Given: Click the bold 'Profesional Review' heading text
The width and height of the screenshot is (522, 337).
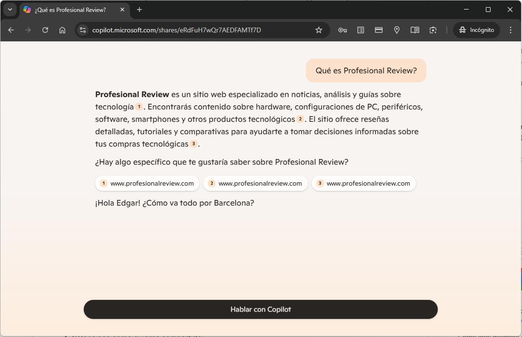Looking at the screenshot, I should point(132,94).
